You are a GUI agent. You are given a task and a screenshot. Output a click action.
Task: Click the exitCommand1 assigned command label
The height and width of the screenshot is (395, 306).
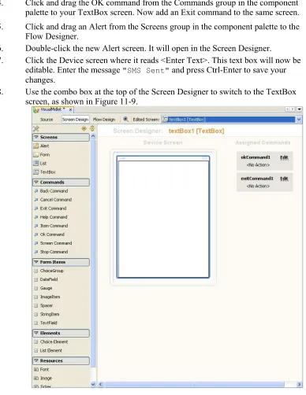point(257,179)
